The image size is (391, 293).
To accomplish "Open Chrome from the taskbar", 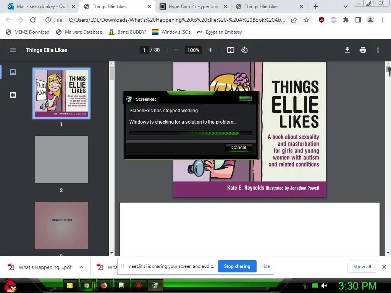I will click(x=87, y=285).
